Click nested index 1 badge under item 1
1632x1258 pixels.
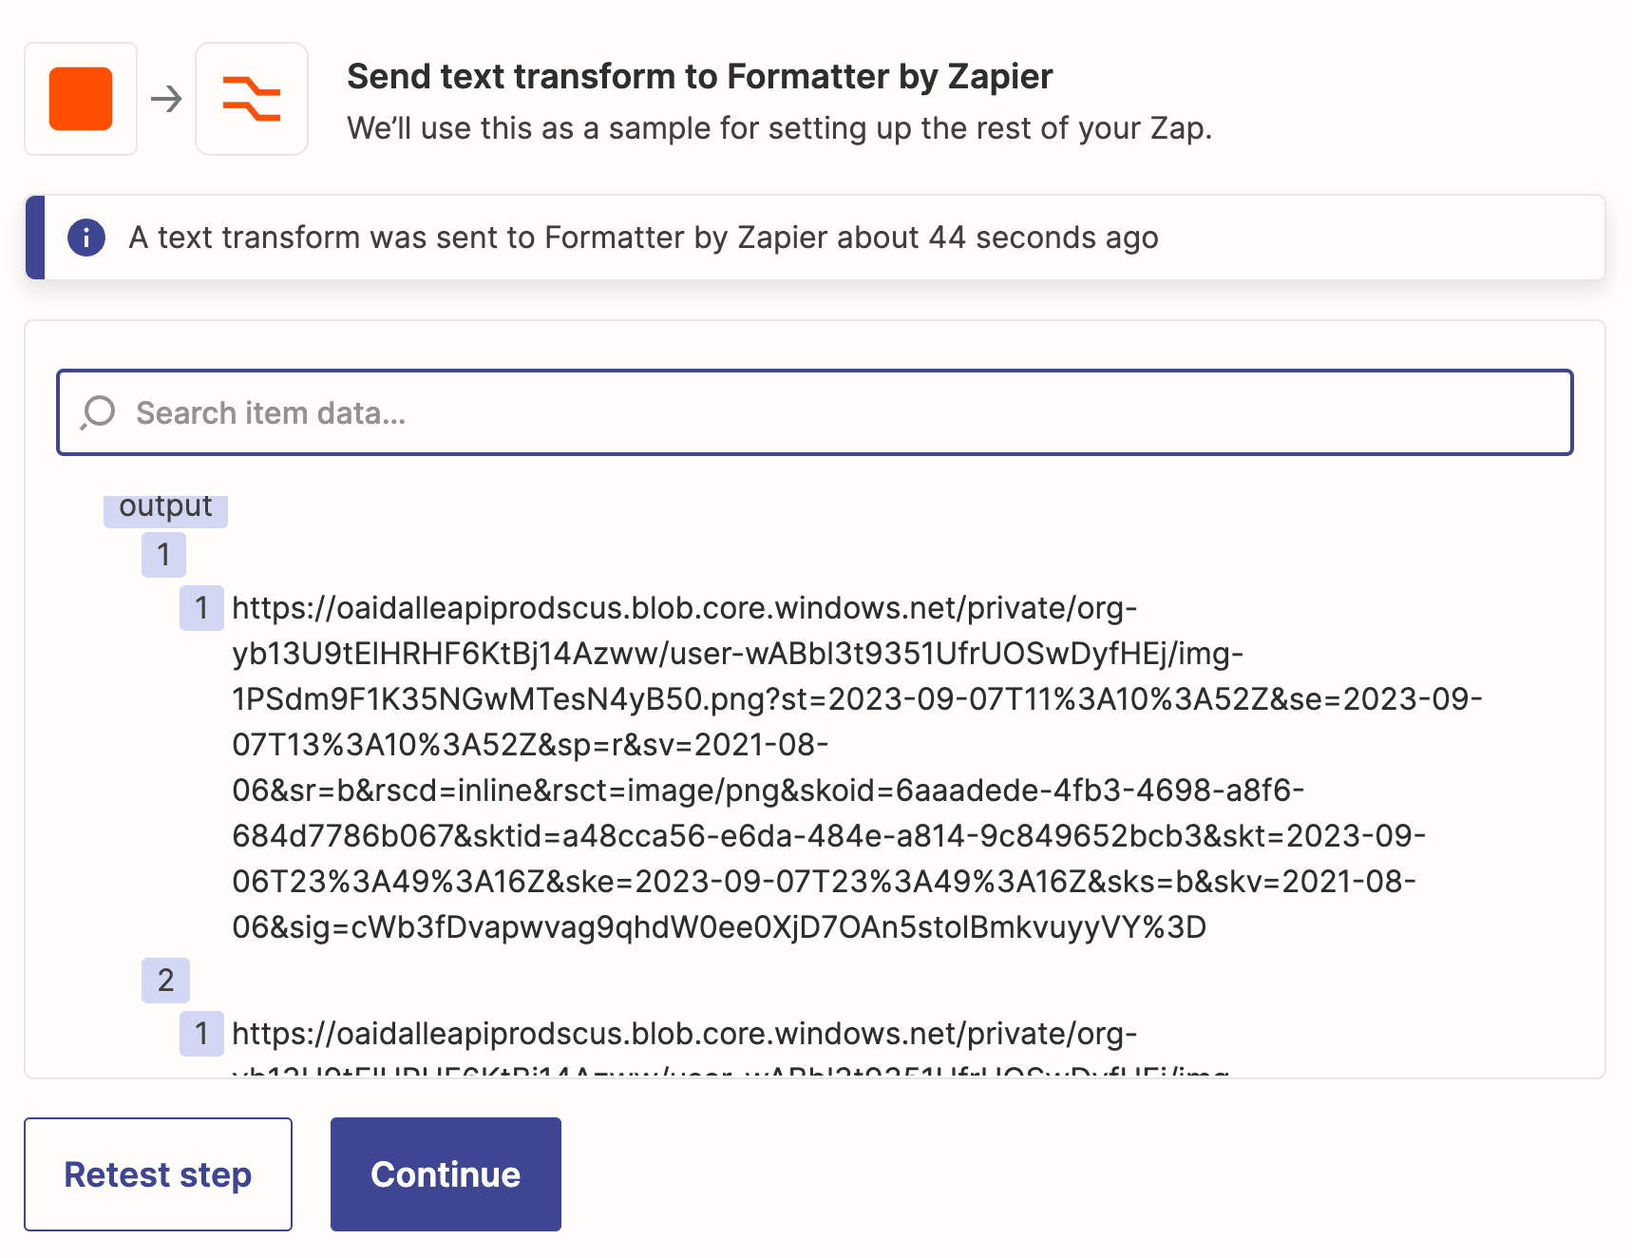point(201,608)
